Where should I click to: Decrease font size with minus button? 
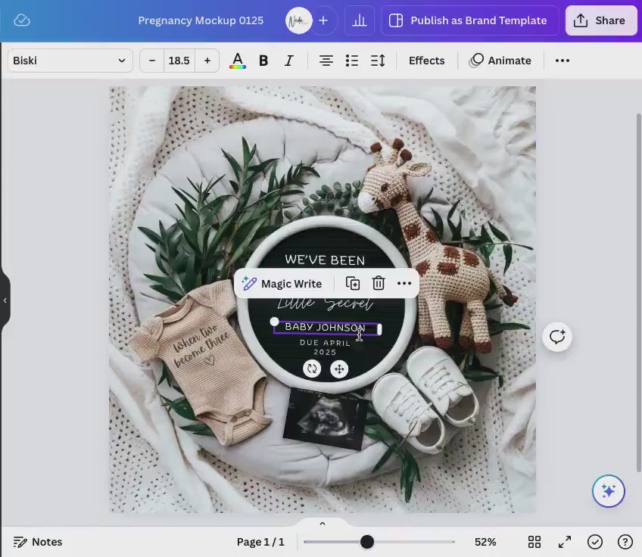tap(152, 61)
